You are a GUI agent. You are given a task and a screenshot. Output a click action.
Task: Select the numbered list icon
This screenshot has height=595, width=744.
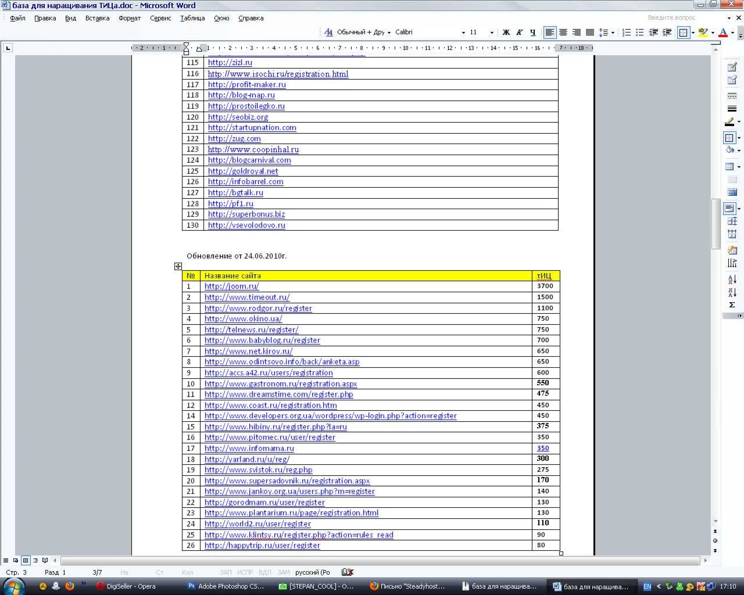627,33
